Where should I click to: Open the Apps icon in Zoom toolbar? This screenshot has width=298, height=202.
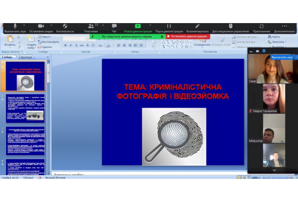(x=262, y=26)
